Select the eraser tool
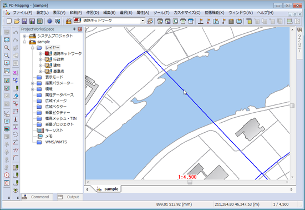The image size is (305, 210). [16, 96]
